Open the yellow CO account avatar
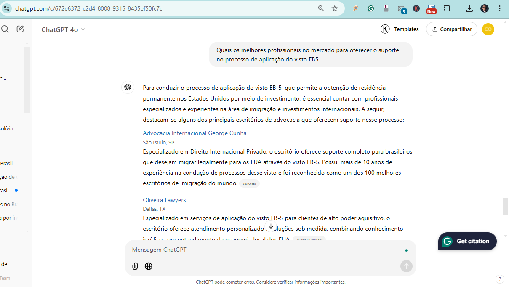This screenshot has width=509, height=287. (x=488, y=29)
